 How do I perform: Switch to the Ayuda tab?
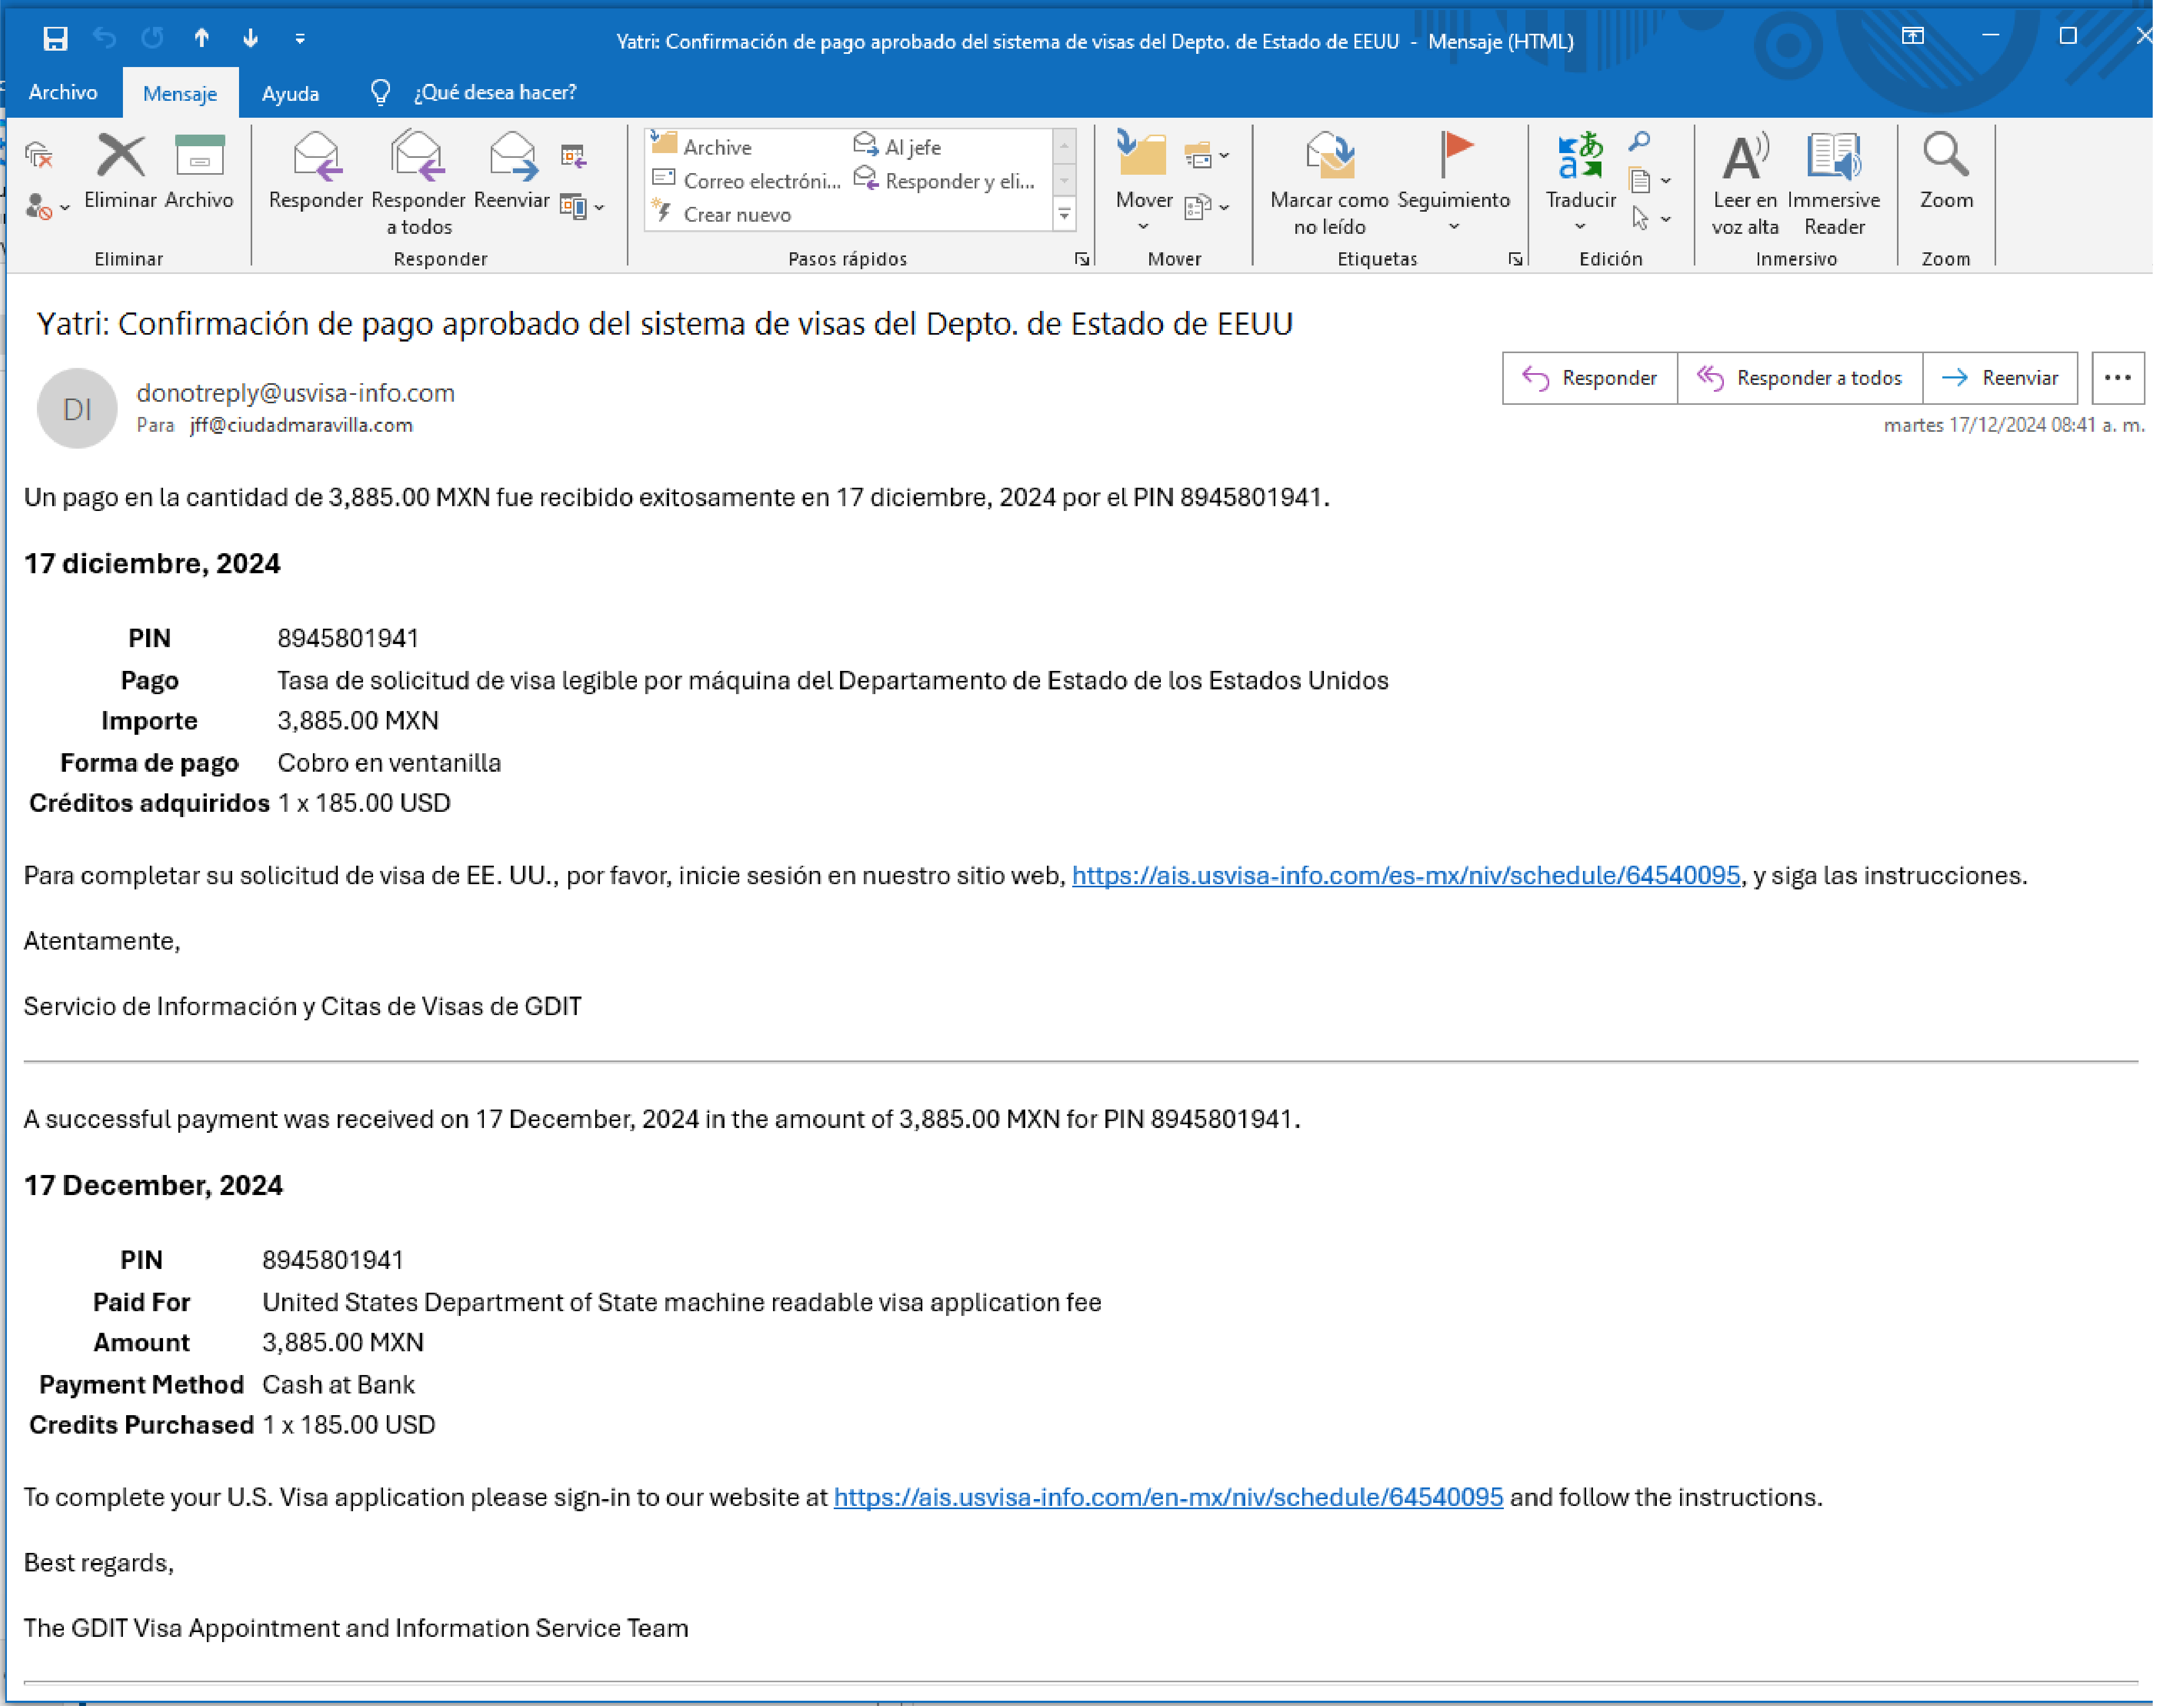[290, 93]
